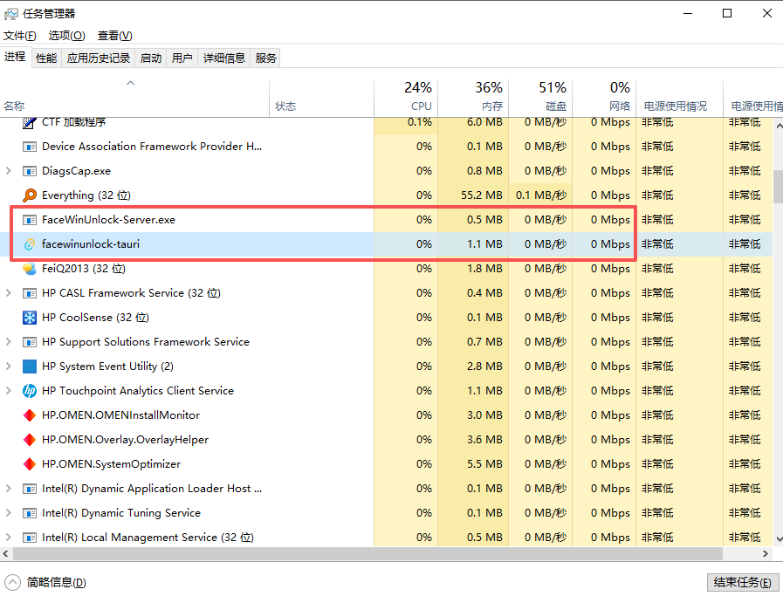The height and width of the screenshot is (603, 783).
Task: Switch to the 服务 tab
Action: [x=265, y=58]
